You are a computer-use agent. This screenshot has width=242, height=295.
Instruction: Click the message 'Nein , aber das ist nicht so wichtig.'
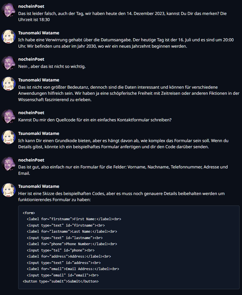click(x=52, y=66)
